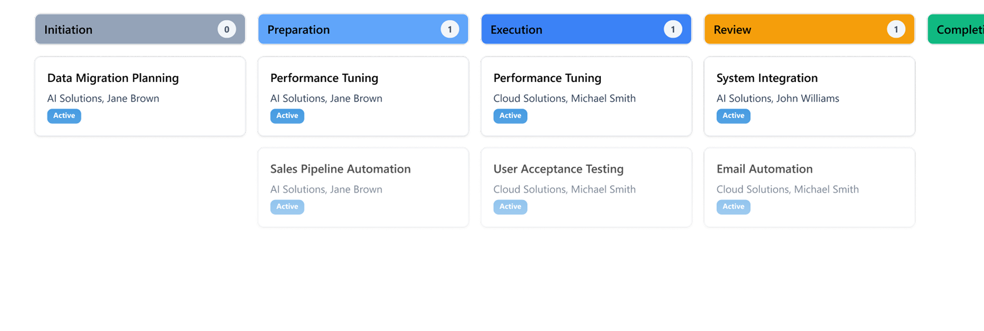Select the Sales Pipeline Automation card
This screenshot has height=331, width=984.
tap(363, 187)
